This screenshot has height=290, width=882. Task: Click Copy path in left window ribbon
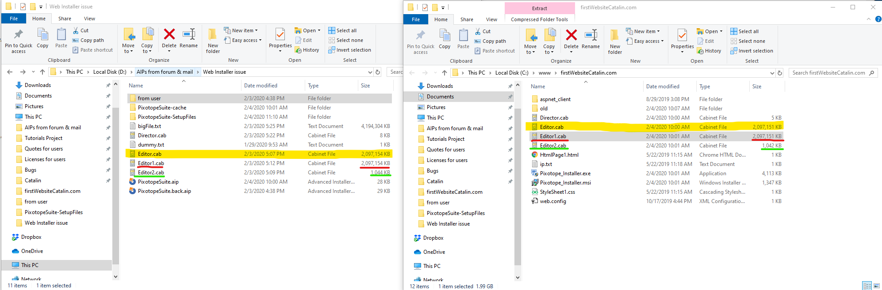click(88, 40)
